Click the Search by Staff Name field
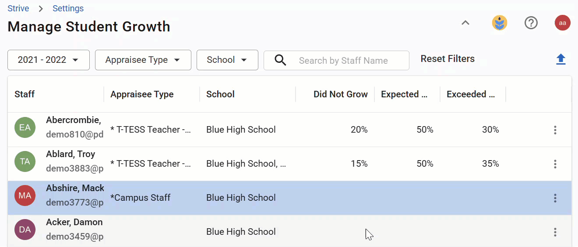Screen dimensions: 578x247 [x=336, y=60]
